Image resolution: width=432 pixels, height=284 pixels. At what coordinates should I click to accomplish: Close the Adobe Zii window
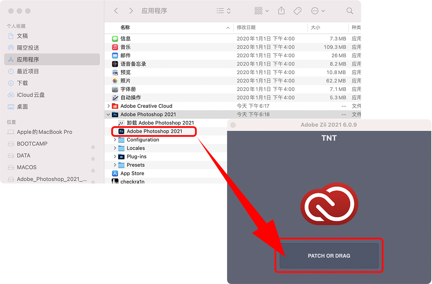click(x=233, y=125)
